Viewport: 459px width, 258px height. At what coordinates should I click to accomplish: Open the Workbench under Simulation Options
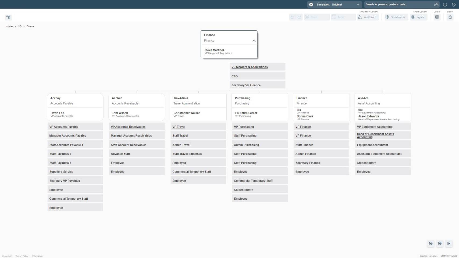pyautogui.click(x=368, y=17)
